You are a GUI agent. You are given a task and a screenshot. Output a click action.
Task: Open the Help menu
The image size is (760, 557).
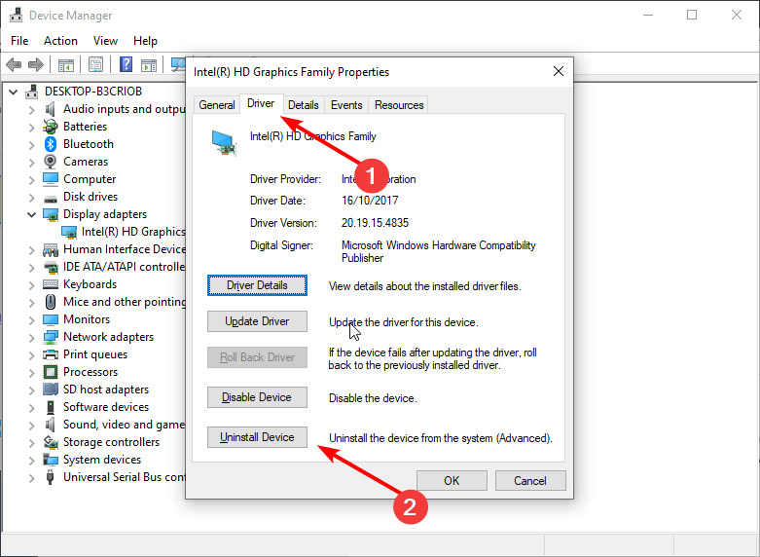(x=145, y=41)
